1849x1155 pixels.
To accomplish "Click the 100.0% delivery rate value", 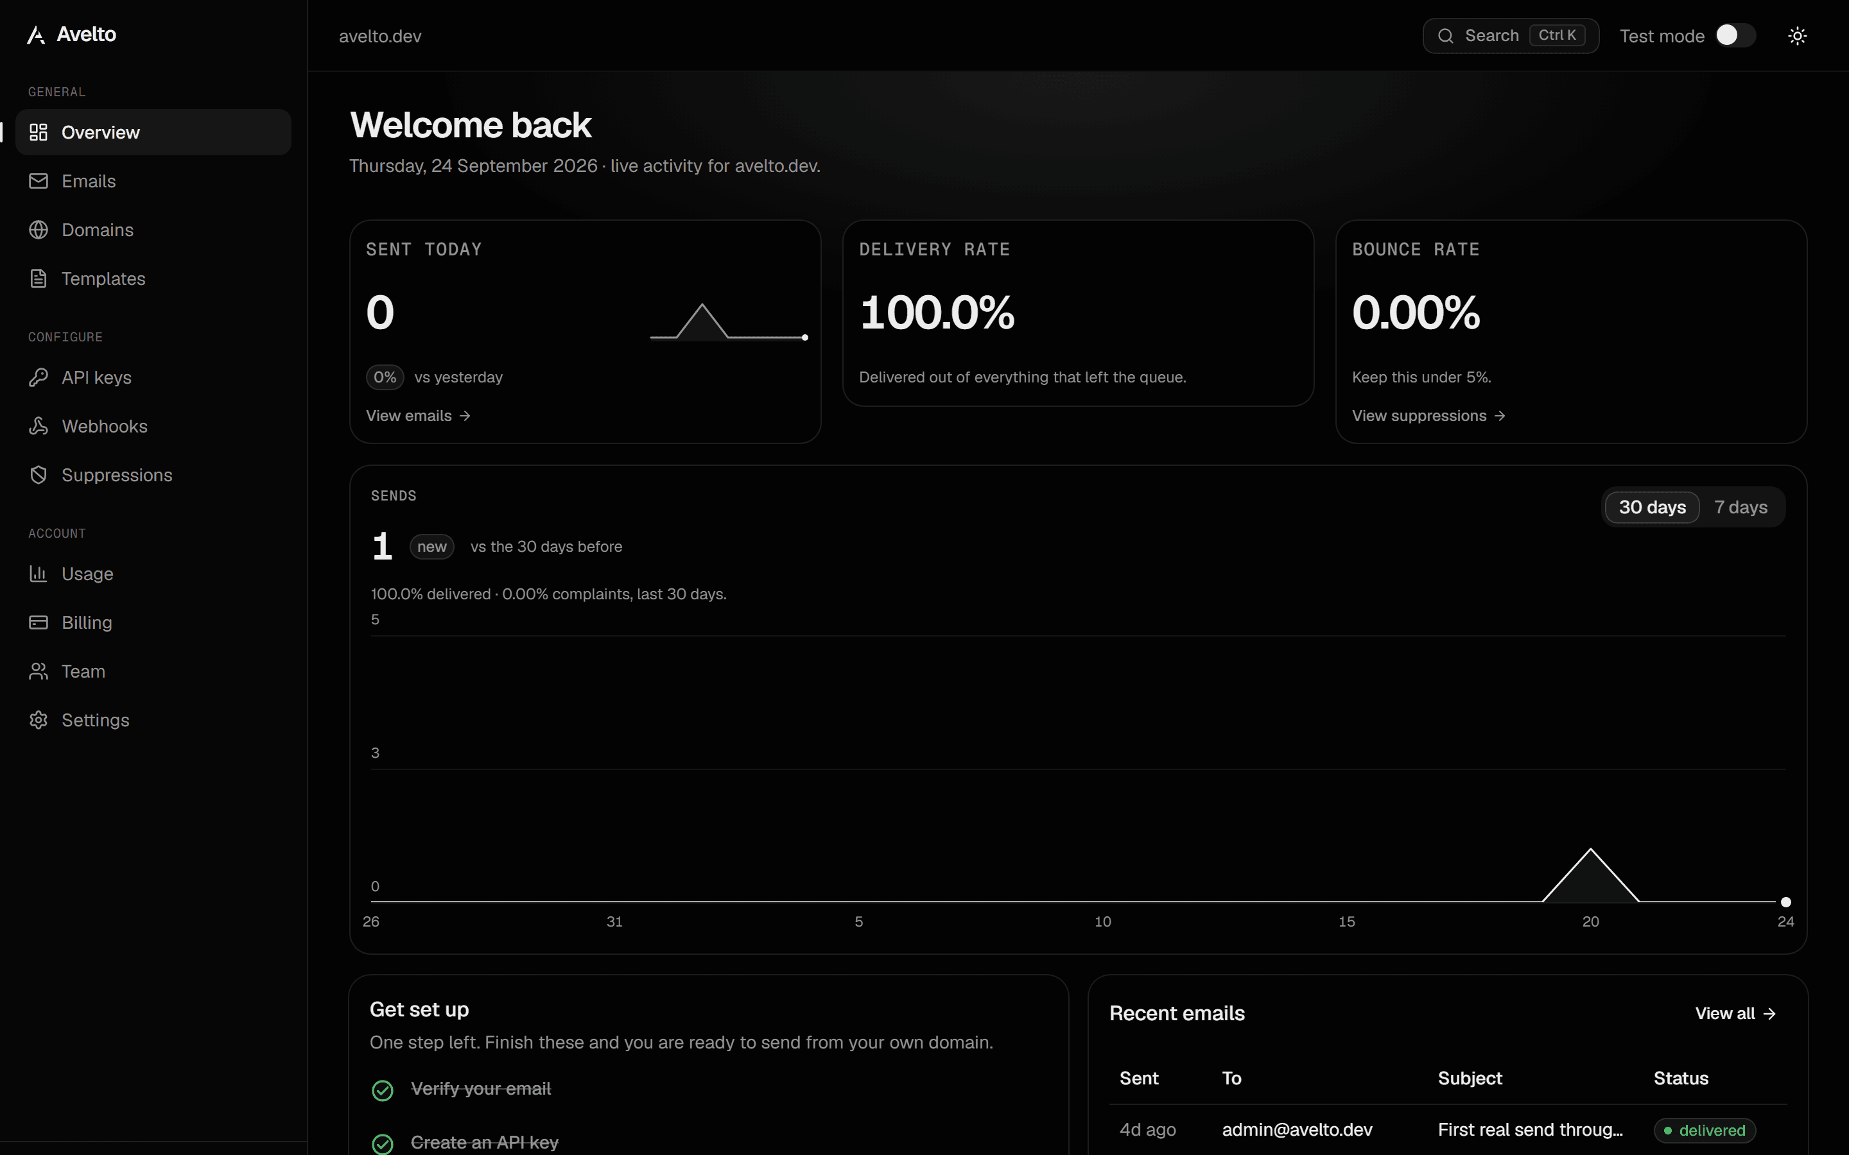I will point(937,312).
